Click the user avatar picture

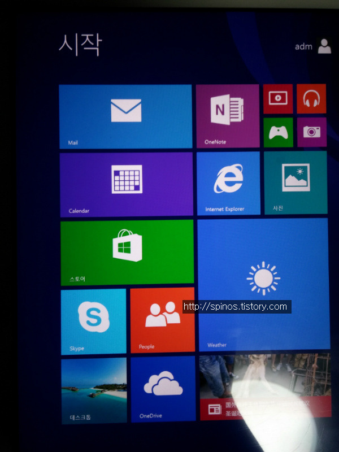point(324,46)
